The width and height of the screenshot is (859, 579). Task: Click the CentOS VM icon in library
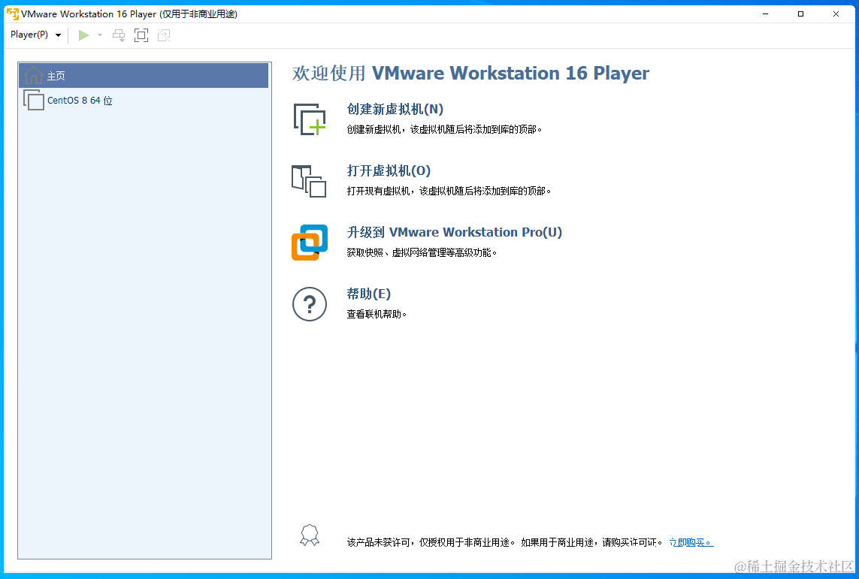pyautogui.click(x=33, y=100)
